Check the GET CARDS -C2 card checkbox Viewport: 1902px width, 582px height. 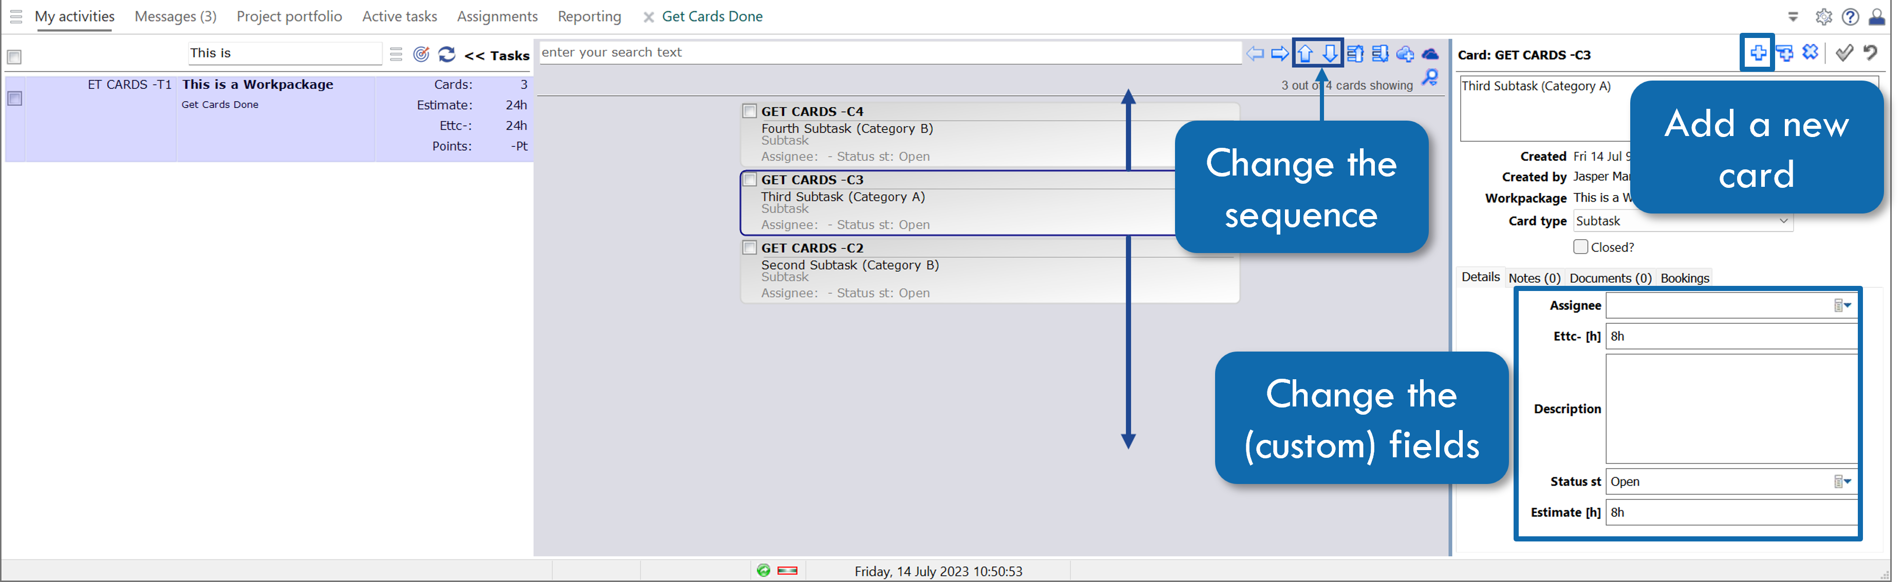click(750, 247)
